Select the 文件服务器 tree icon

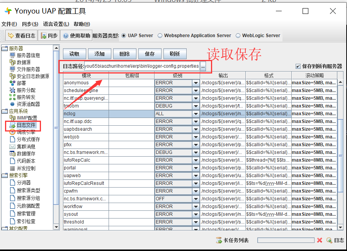pos(12,69)
